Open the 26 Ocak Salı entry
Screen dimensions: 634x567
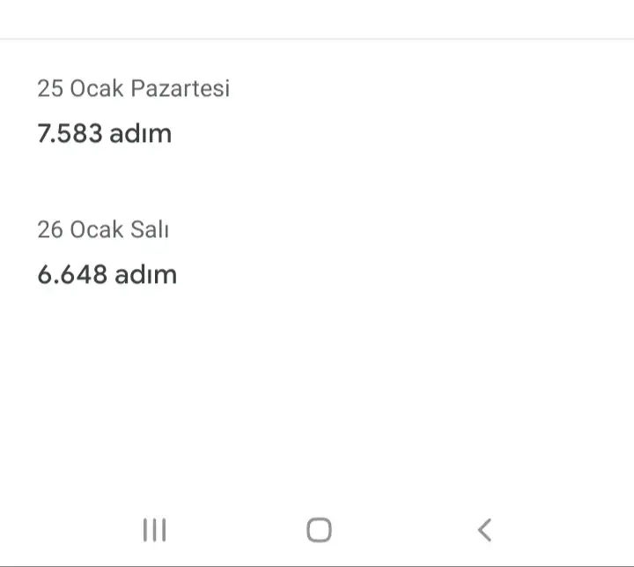click(103, 230)
